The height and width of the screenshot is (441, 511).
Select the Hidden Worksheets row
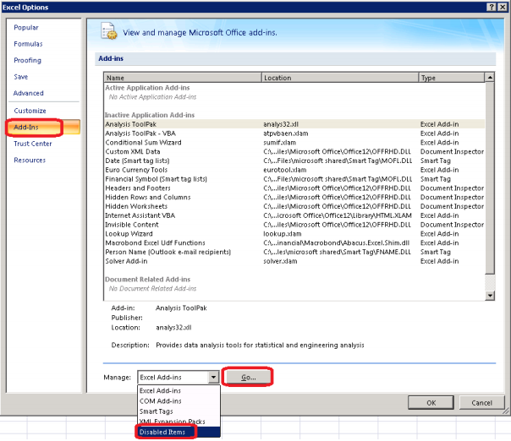click(x=294, y=206)
